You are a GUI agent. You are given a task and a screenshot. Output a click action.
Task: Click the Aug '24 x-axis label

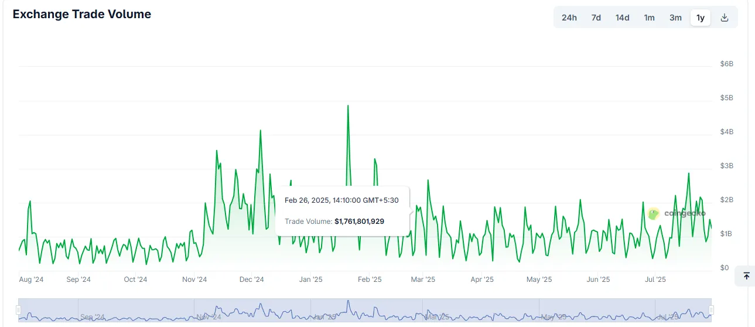[31, 280]
